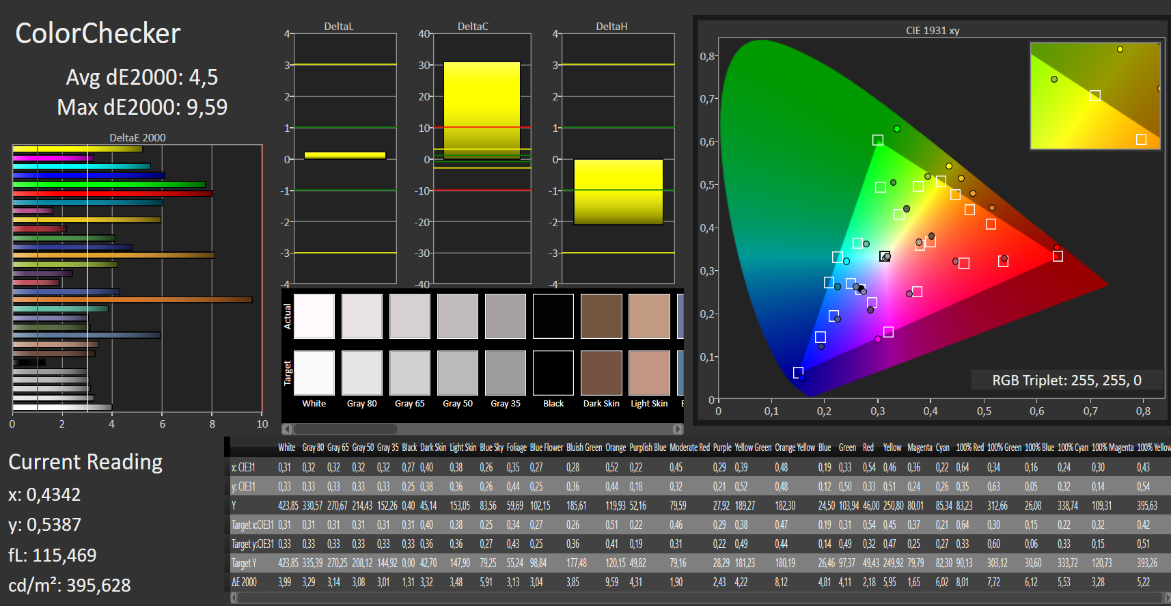Select the Actual White swatch
This screenshot has height=606, width=1171.
(x=314, y=316)
